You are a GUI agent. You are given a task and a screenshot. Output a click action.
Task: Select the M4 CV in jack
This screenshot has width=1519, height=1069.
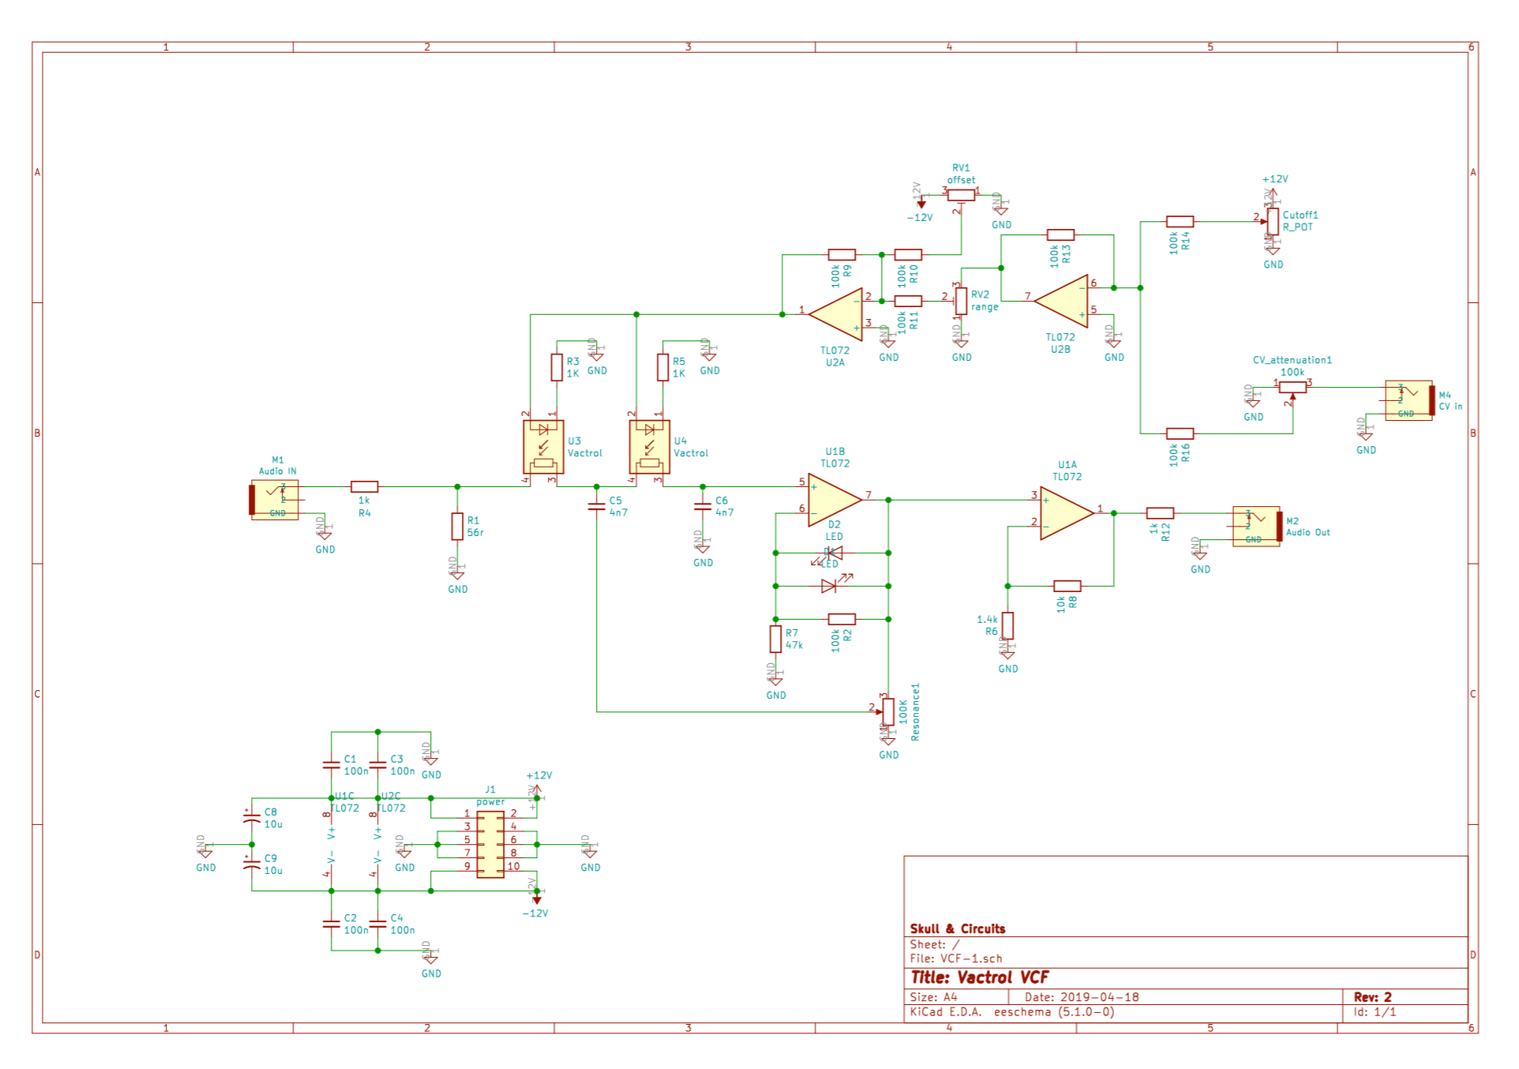1409,400
